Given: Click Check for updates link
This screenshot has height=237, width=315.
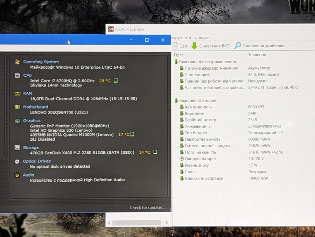Looking at the screenshot, I should (148, 208).
